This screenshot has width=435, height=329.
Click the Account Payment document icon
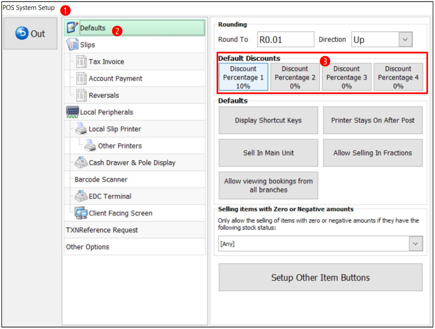[82, 78]
